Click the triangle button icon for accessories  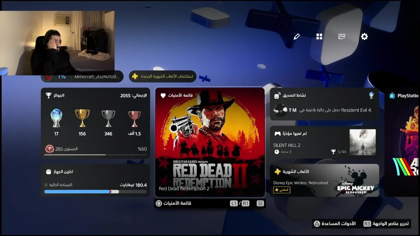[x=317, y=224]
